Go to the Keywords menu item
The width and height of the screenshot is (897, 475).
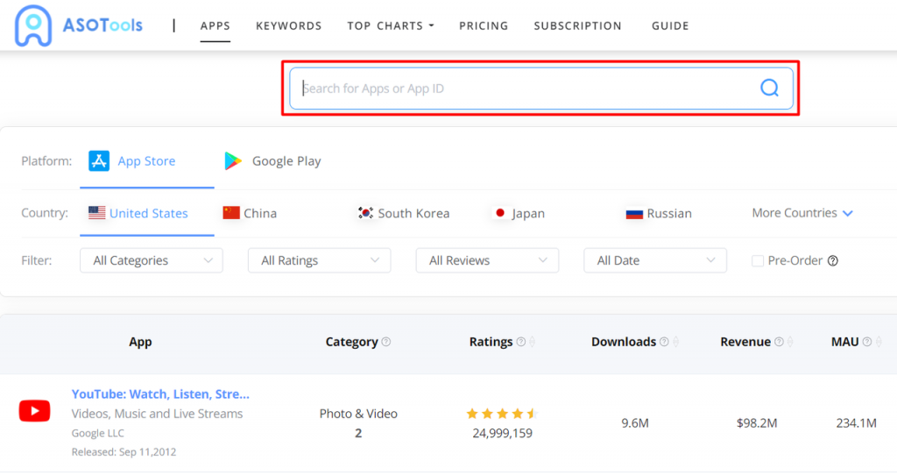point(288,26)
